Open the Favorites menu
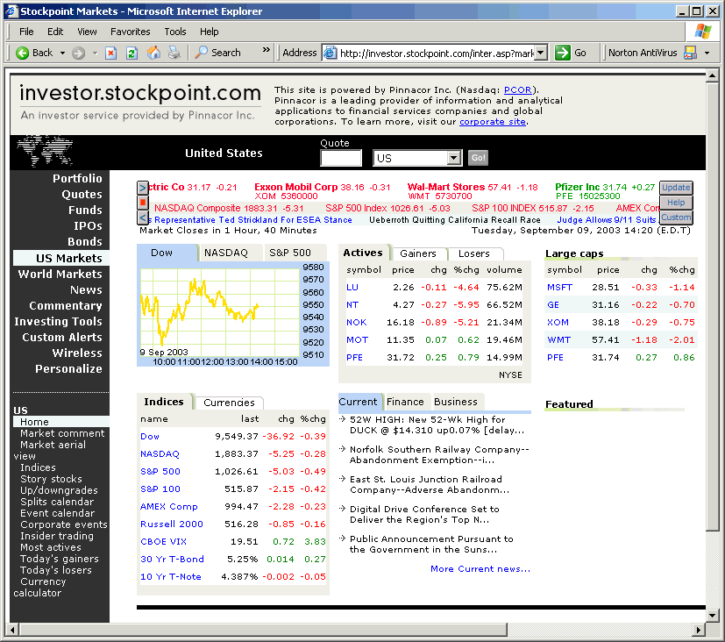Viewport: 725px width, 642px height. tap(130, 31)
